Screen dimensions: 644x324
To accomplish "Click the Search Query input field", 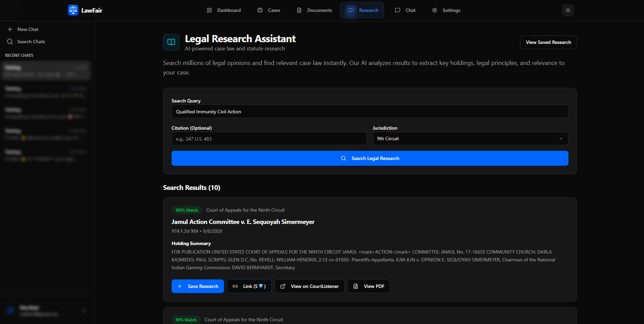I will 370,111.
